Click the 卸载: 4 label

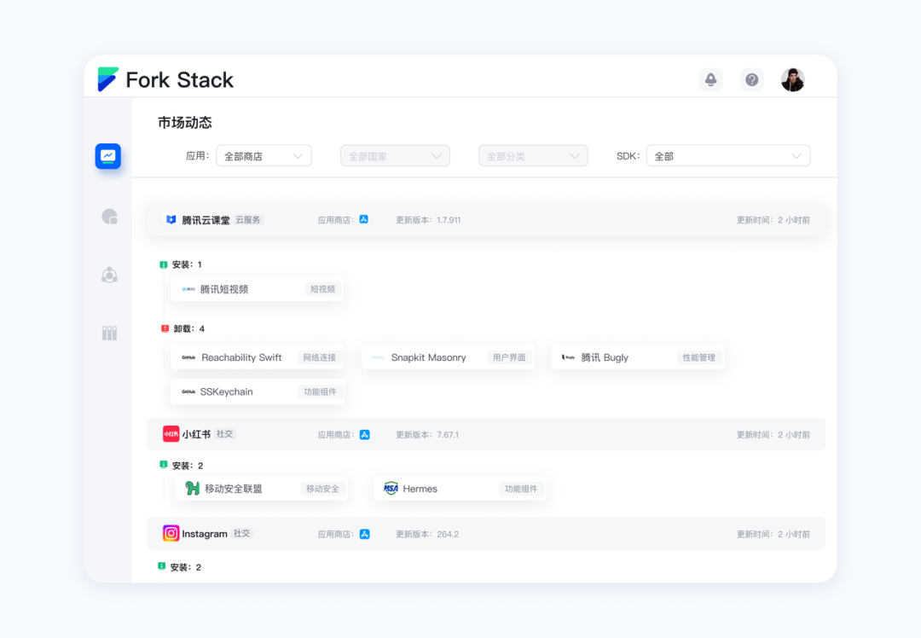tap(189, 328)
